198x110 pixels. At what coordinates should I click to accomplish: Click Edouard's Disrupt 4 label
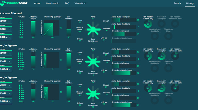pos(106,22)
